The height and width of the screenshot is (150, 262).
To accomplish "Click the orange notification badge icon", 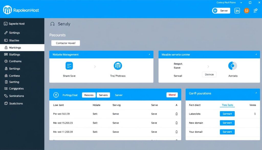I will 246,11.
